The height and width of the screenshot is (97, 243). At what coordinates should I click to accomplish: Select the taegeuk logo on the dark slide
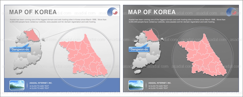click(x=231, y=12)
